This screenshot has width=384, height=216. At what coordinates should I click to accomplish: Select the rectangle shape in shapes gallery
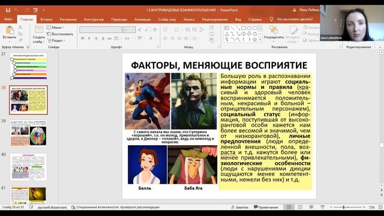244,28
